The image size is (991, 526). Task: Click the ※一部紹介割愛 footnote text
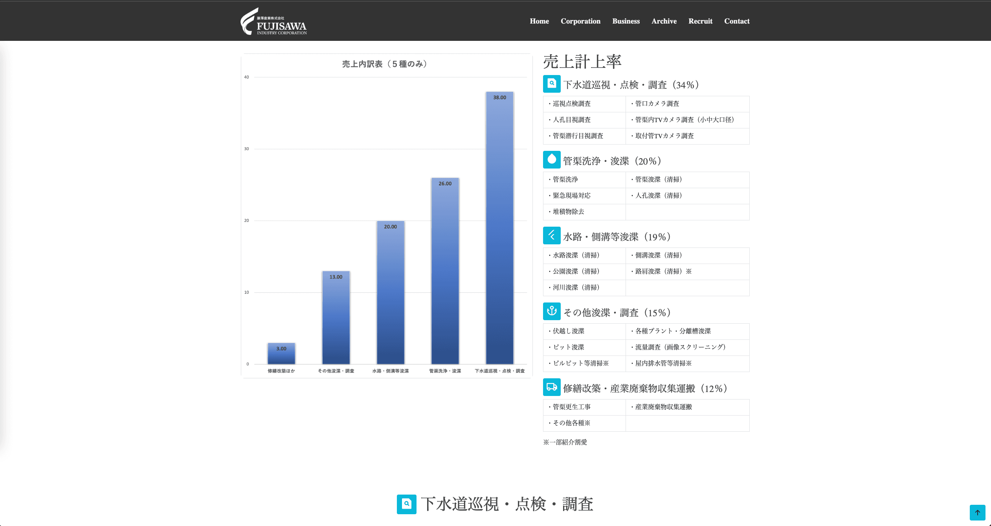pos(565,442)
